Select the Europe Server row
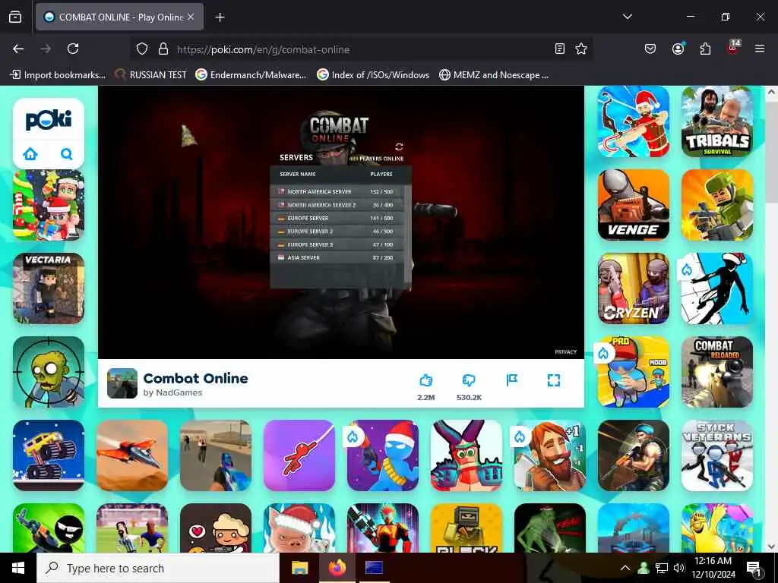The height and width of the screenshot is (583, 778). pyautogui.click(x=338, y=218)
